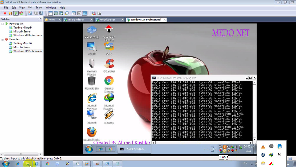Switch to Quick Switch view icon
Screen dimensions: 296x167
coord(56,13)
